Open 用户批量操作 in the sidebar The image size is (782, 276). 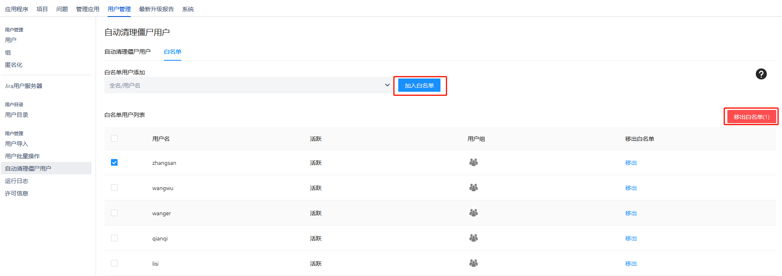tap(22, 156)
